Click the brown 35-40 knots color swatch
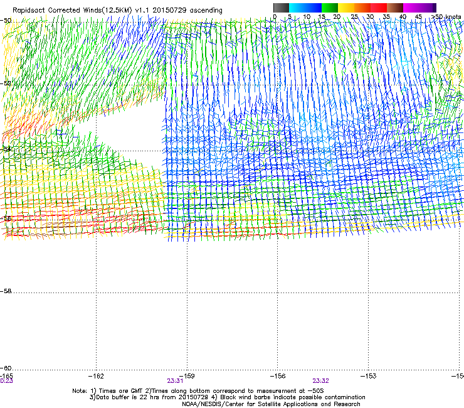Image resolution: width=464 pixels, height=408 pixels. pos(395,8)
